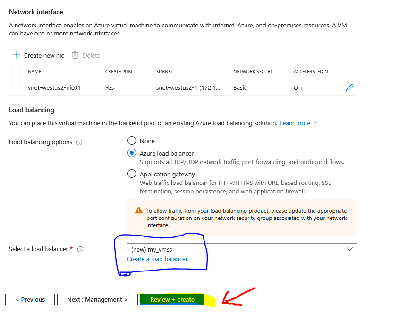Click the plus icon for Create new nic

point(17,55)
